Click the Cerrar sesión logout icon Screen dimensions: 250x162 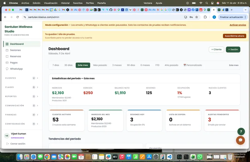coord(7,144)
